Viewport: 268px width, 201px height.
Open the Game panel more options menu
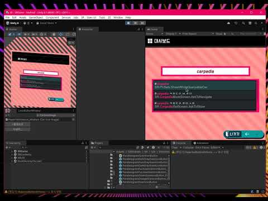(263, 29)
